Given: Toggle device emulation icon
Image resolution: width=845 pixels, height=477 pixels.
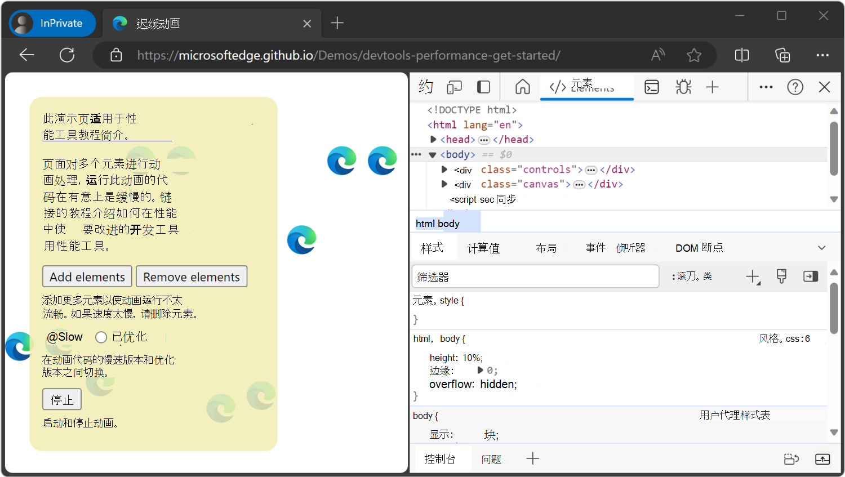Looking at the screenshot, I should point(454,87).
